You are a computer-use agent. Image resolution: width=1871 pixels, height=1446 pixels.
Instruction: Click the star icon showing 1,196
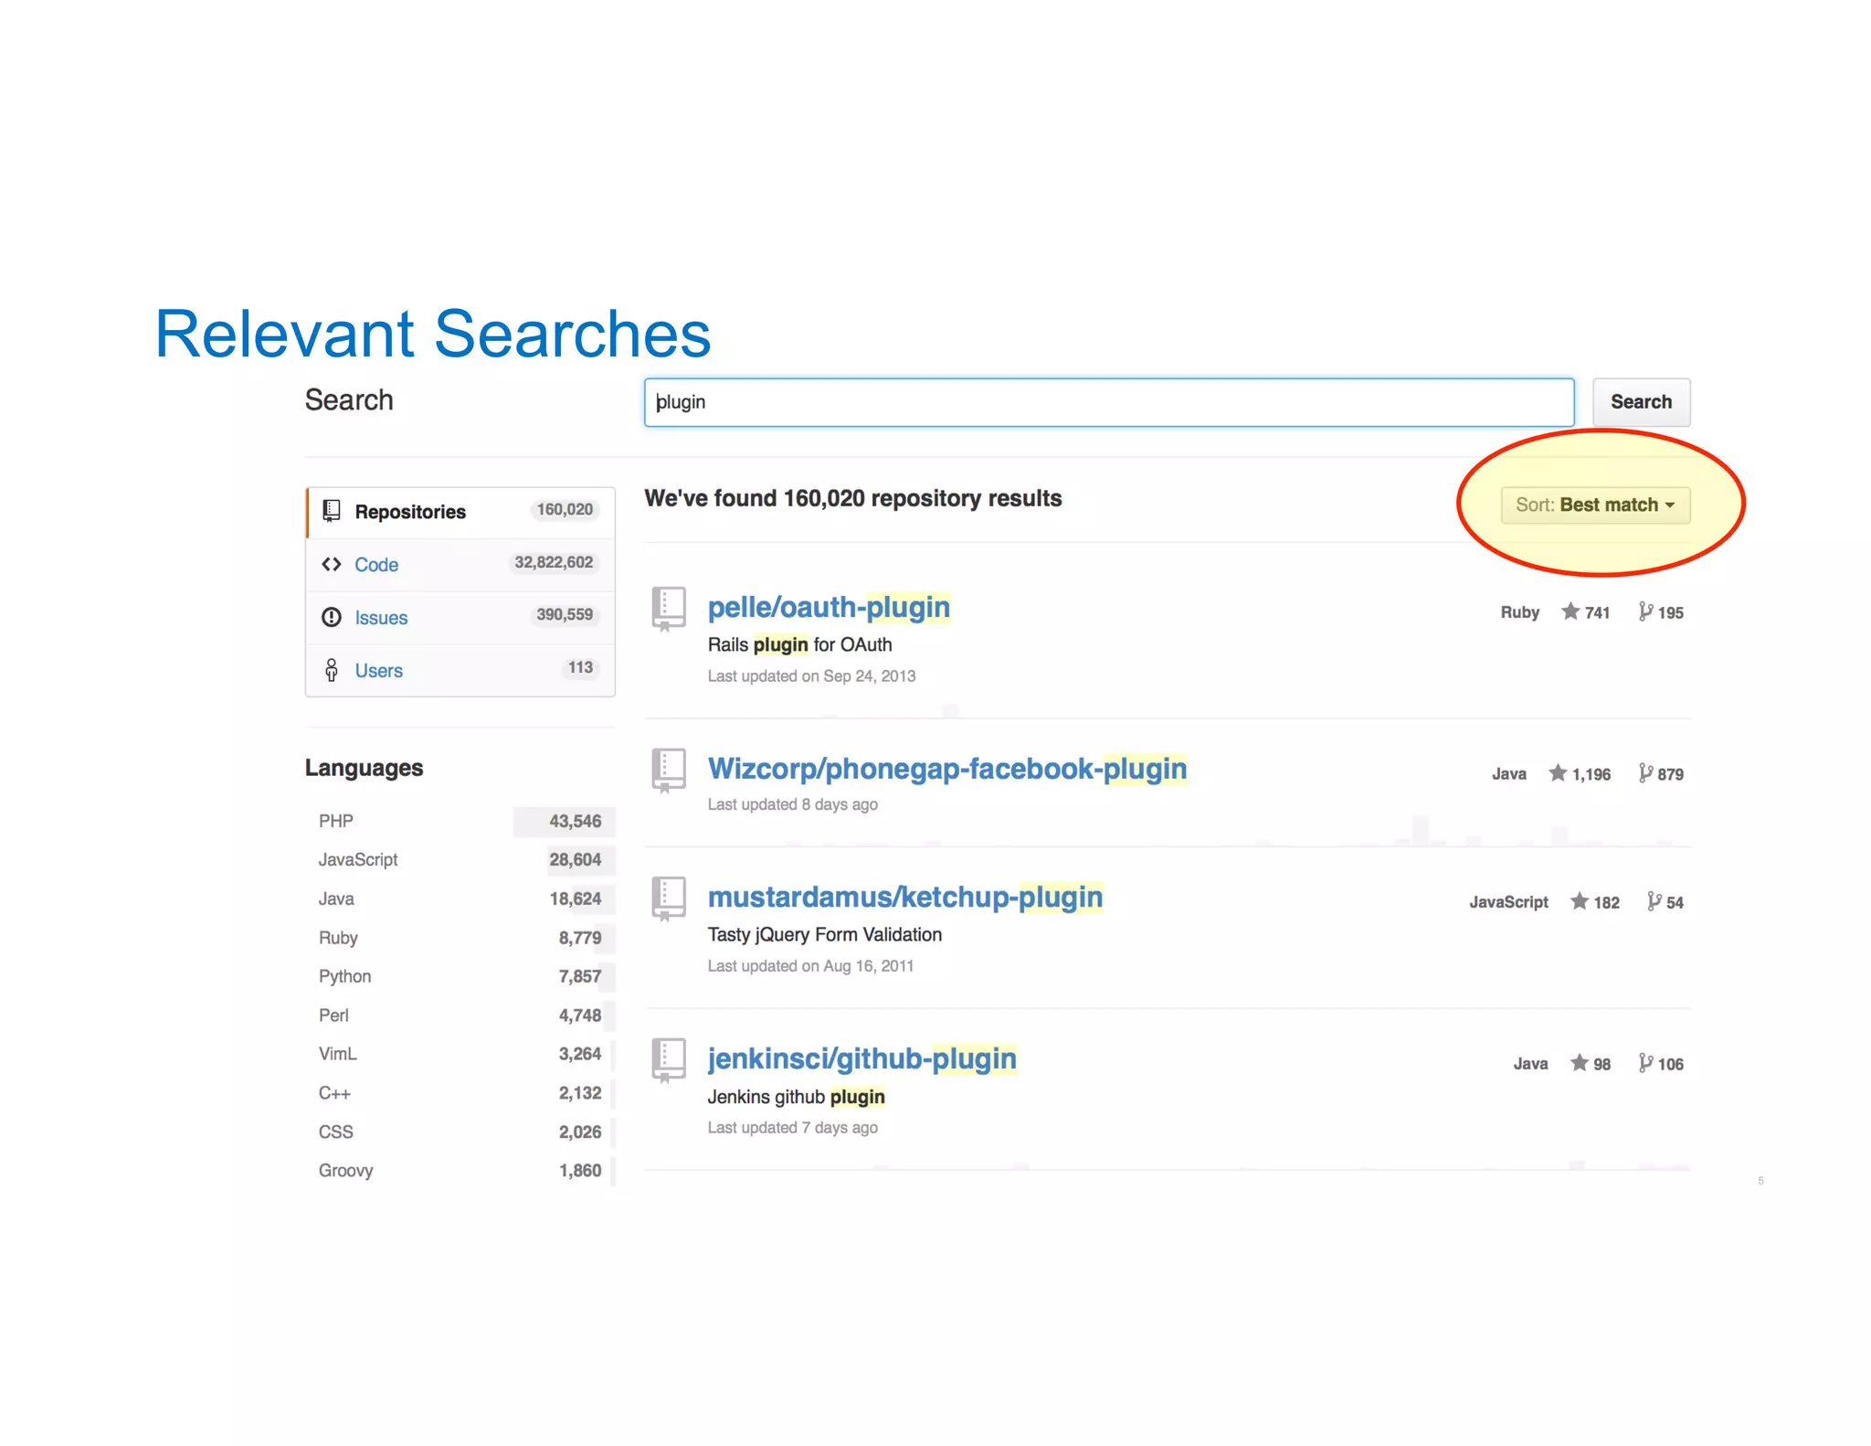pyautogui.click(x=1558, y=773)
